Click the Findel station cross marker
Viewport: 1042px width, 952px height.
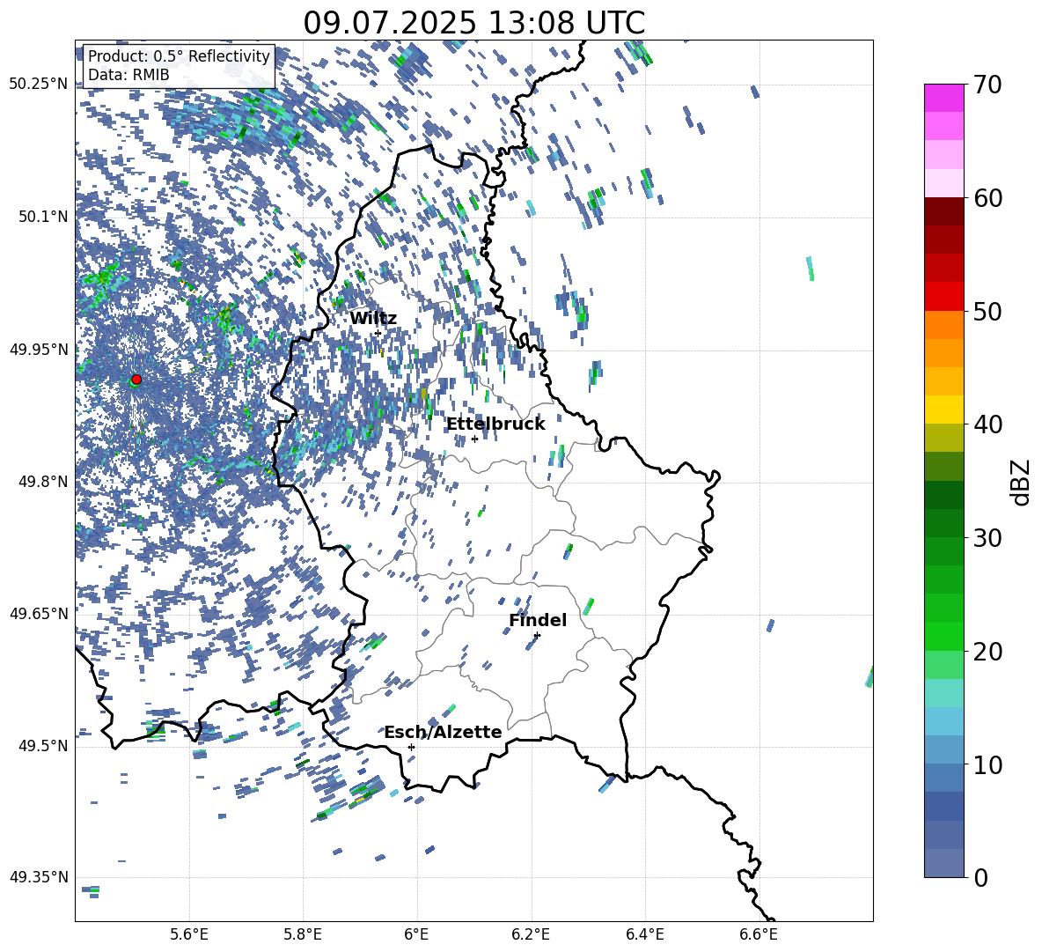pos(537,635)
